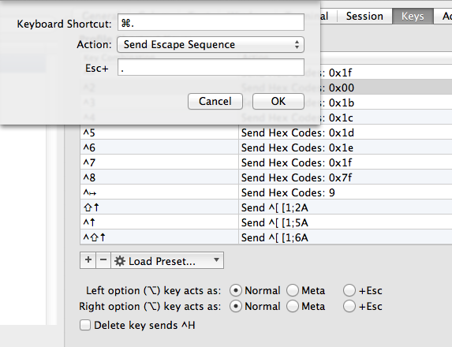The height and width of the screenshot is (347, 452).
Task: Click the Keyboard Shortcut input field
Action: pos(211,23)
